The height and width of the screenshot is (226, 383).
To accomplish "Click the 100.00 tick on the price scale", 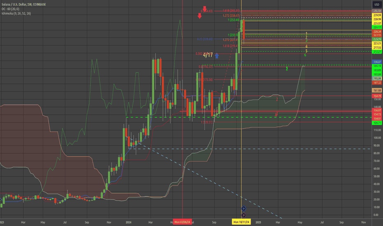I will click(377, 138).
